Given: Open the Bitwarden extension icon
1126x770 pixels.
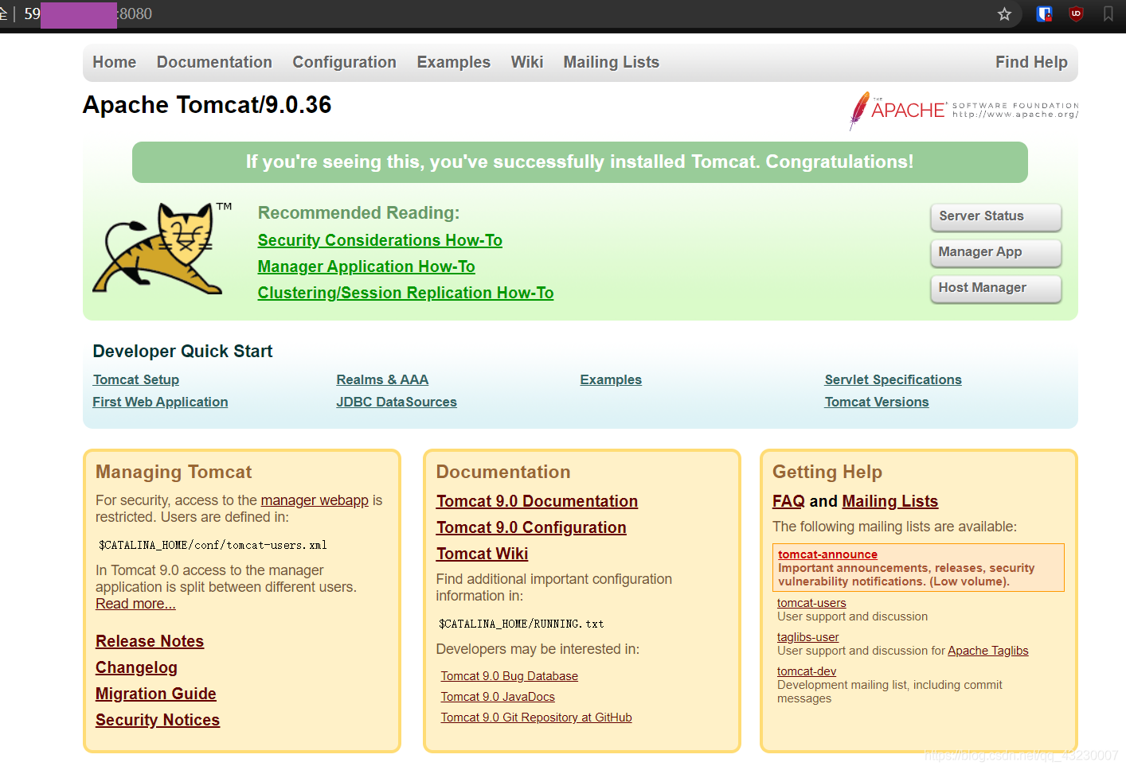Looking at the screenshot, I should tap(1044, 14).
